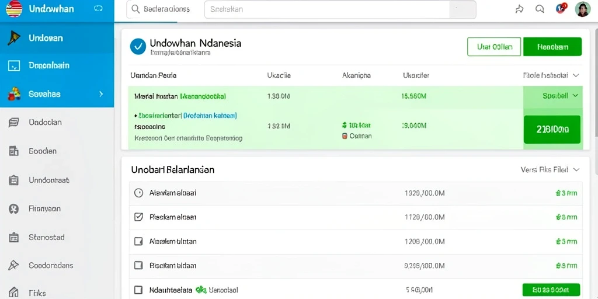This screenshot has height=299, width=598.
Task: Click the outlined Uiat Oiilan button
Action: coord(494,47)
